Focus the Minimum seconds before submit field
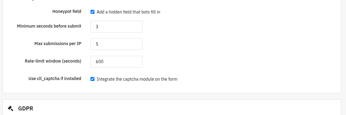The height and width of the screenshot is (115, 346). click(116, 27)
